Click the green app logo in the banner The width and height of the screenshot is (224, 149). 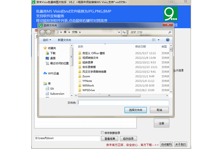click(171, 14)
